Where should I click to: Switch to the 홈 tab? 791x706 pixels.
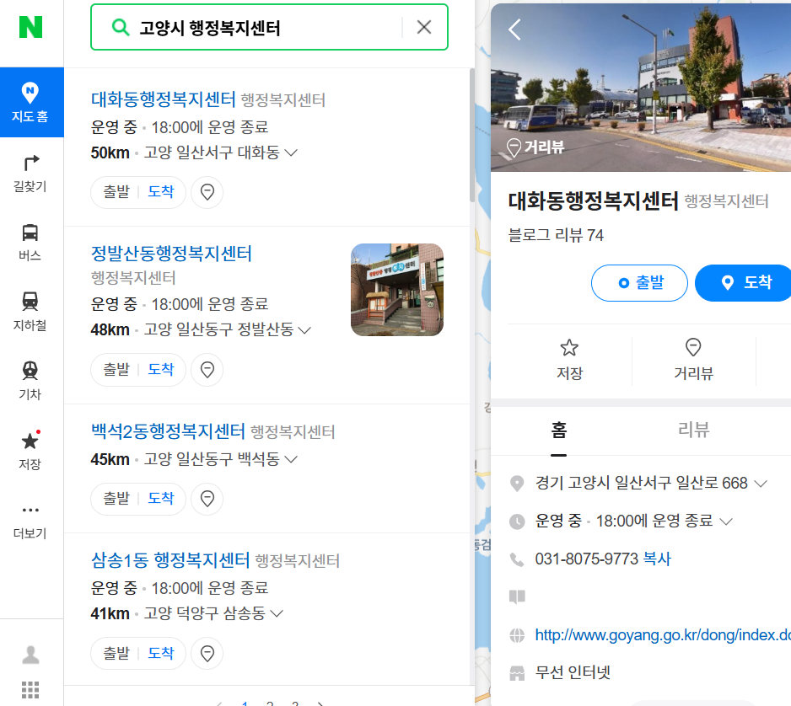pos(558,431)
